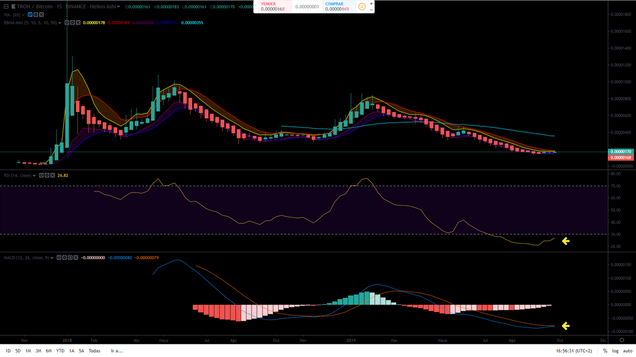This screenshot has height=357, width=636.
Task: Select the 5A time range
Action: point(81,351)
